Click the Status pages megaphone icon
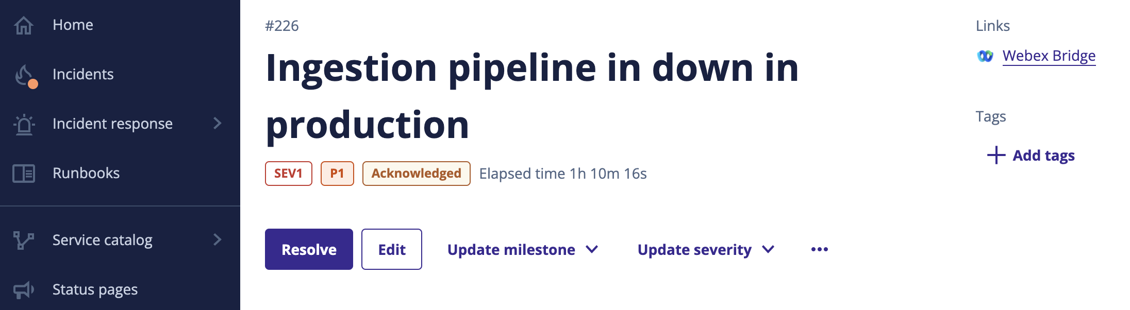This screenshot has width=1130, height=310. click(x=24, y=290)
